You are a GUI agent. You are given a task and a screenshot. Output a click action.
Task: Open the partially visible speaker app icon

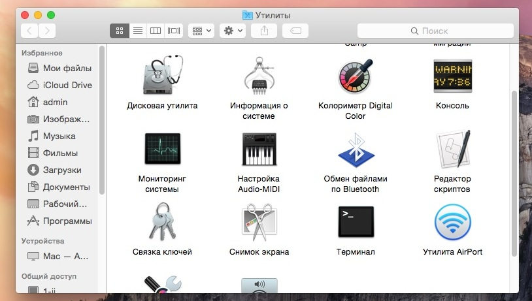(x=259, y=285)
